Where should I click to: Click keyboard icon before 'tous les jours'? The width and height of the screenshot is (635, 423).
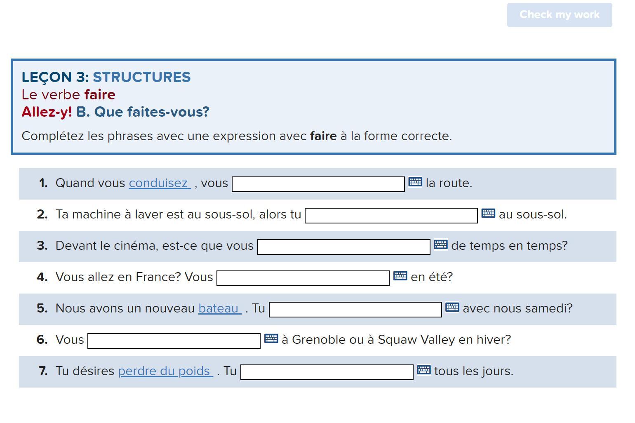(423, 370)
